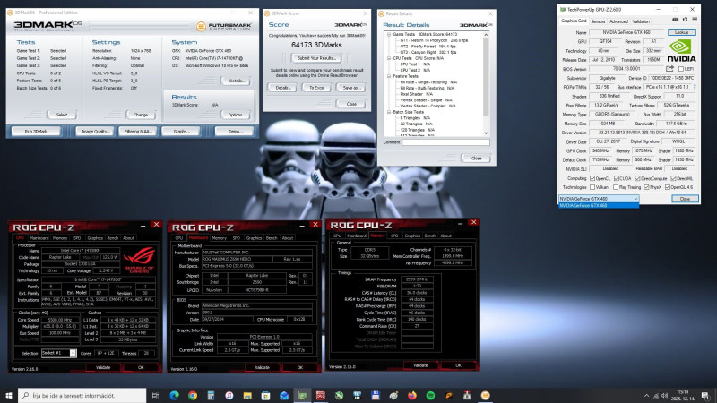Click the Image Quality button
This screenshot has height=403, width=717.
point(95,131)
